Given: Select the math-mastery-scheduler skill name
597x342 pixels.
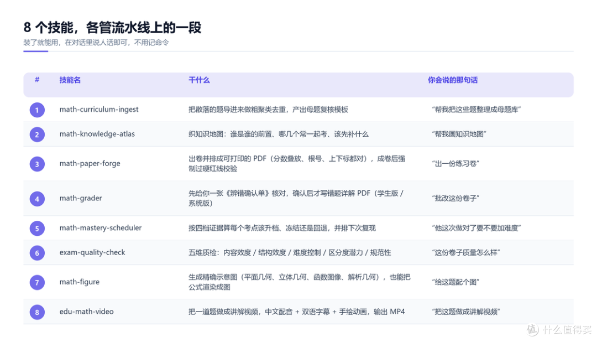Looking at the screenshot, I should (101, 227).
